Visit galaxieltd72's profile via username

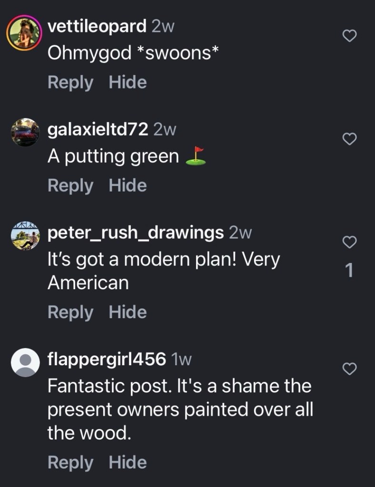pos(98,129)
